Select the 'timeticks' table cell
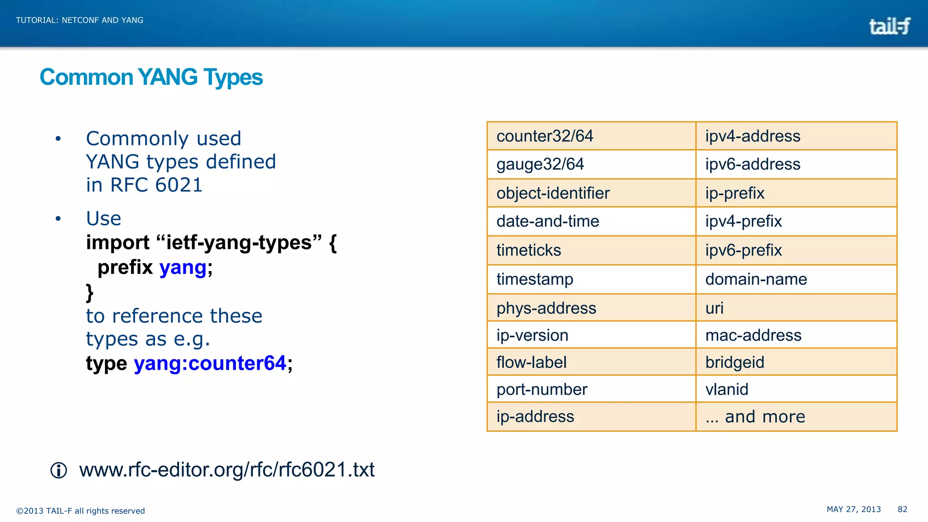Screen dimensions: 928x522 point(591,251)
